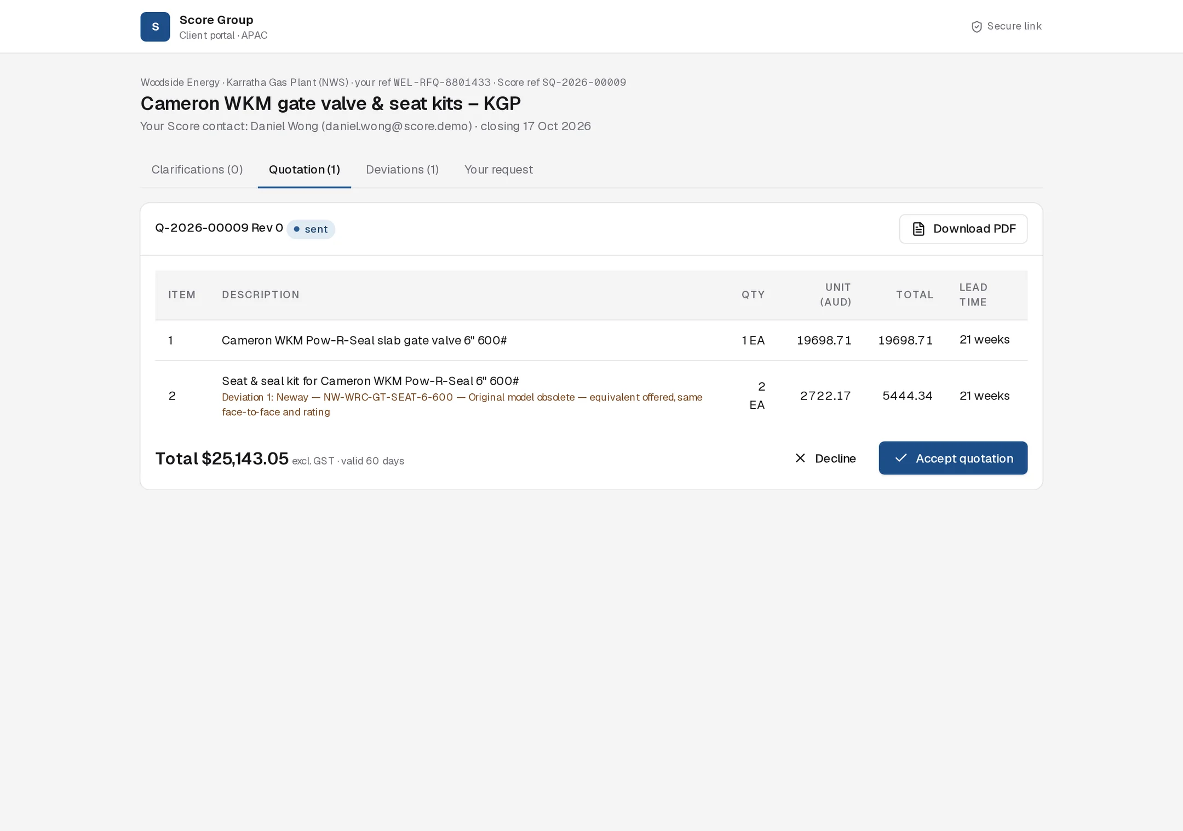Click the 1 EA quantity cell
1183x831 pixels.
pos(753,340)
